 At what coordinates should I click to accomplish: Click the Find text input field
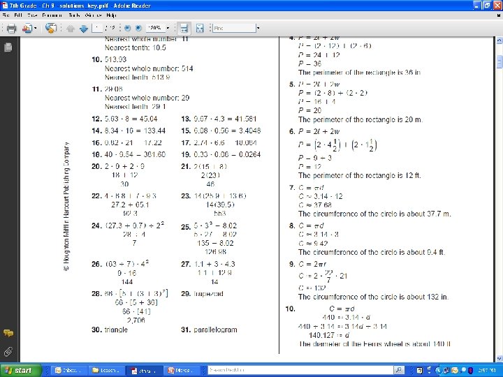click(x=235, y=28)
